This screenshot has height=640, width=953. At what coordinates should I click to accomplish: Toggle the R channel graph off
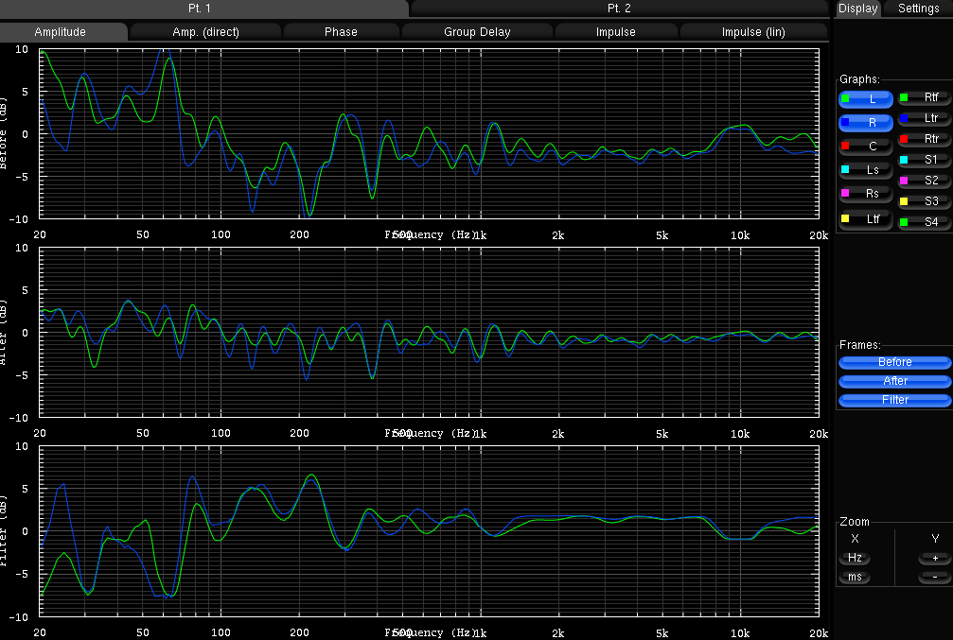click(x=866, y=123)
